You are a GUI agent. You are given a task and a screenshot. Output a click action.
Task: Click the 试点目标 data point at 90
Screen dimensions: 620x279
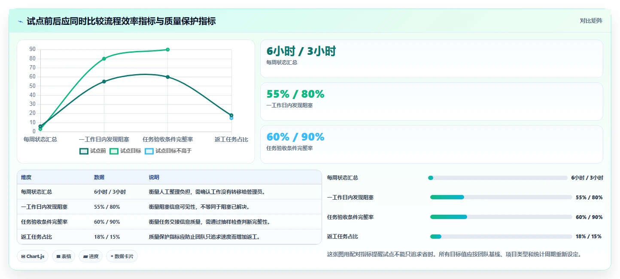click(x=167, y=50)
